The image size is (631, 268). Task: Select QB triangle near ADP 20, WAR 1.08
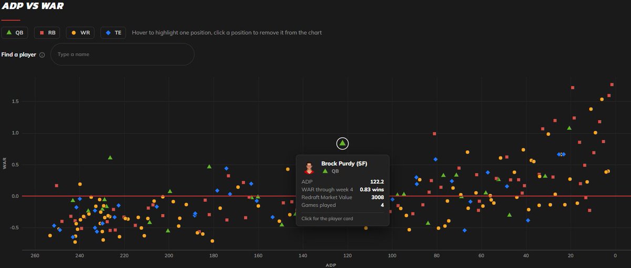point(569,127)
